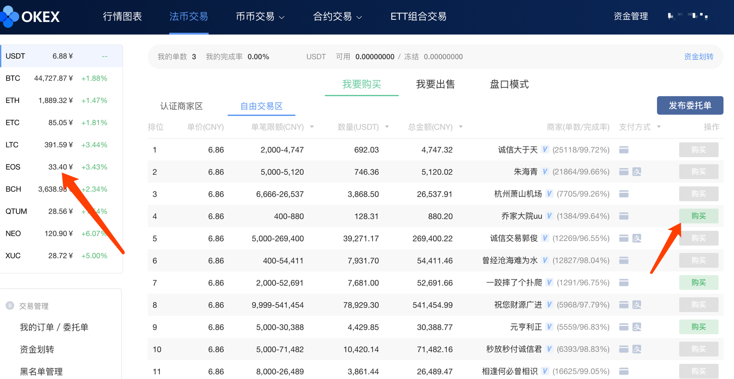Image resolution: width=734 pixels, height=379 pixels.
Task: Select NEO in the coin list
Action: pos(62,233)
